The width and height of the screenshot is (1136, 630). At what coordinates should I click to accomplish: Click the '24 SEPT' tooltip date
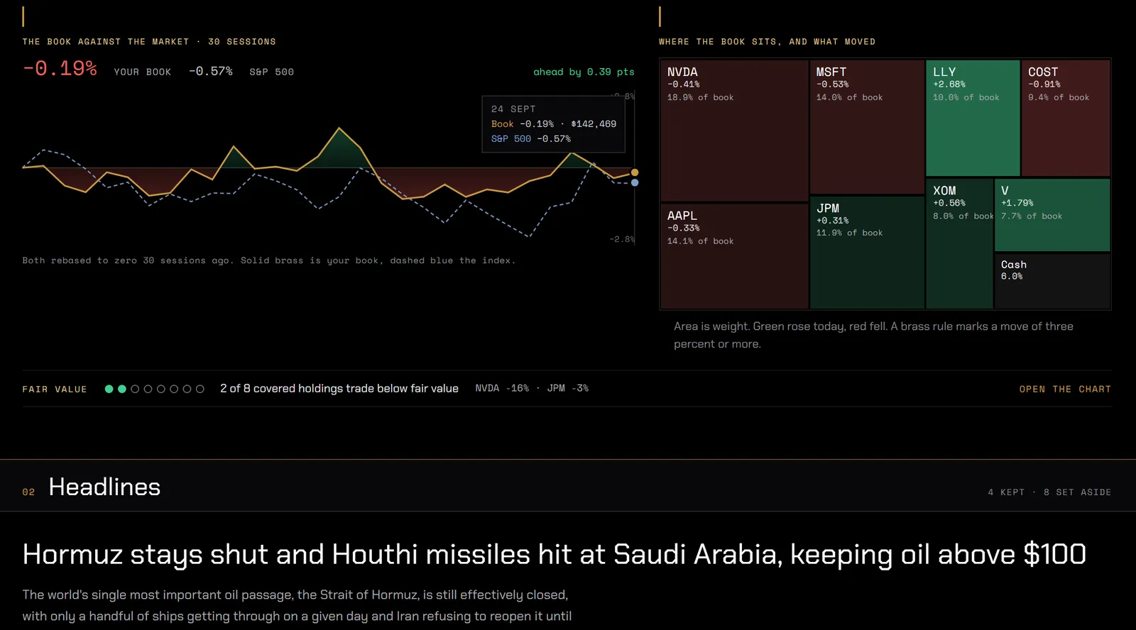(x=513, y=109)
